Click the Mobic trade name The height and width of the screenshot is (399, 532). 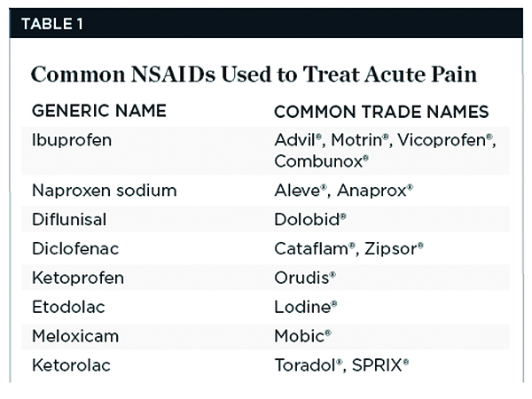pos(301,336)
